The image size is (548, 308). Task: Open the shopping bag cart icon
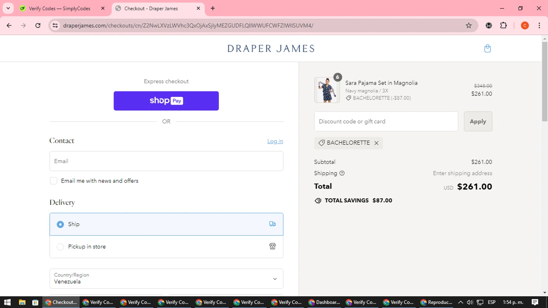(x=487, y=48)
